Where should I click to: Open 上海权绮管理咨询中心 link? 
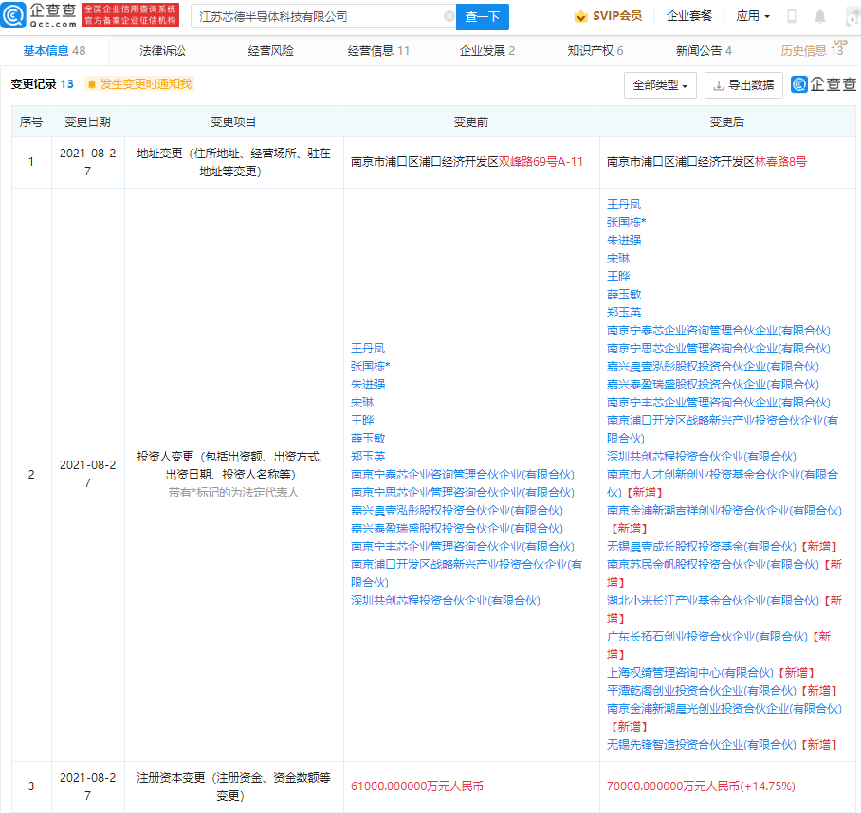pos(689,673)
